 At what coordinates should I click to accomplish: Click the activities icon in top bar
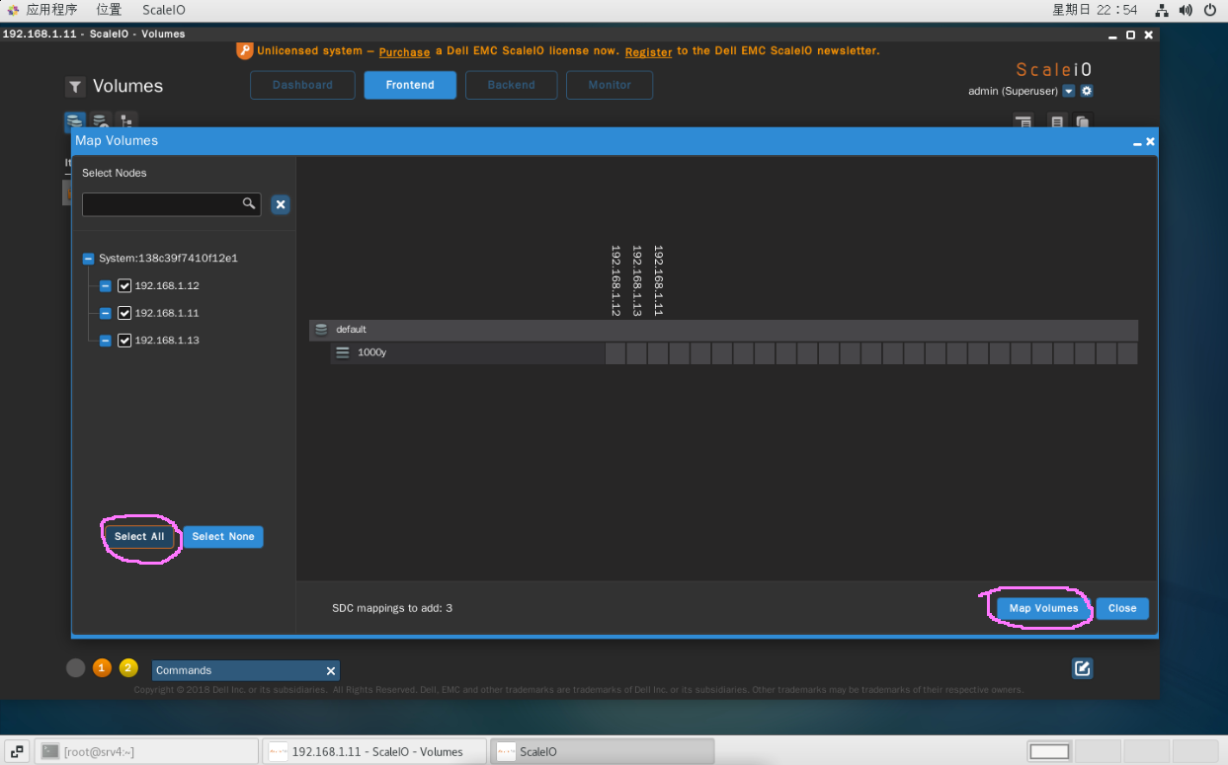pos(13,10)
